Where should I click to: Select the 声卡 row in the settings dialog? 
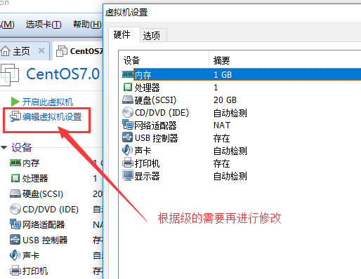coord(241,150)
